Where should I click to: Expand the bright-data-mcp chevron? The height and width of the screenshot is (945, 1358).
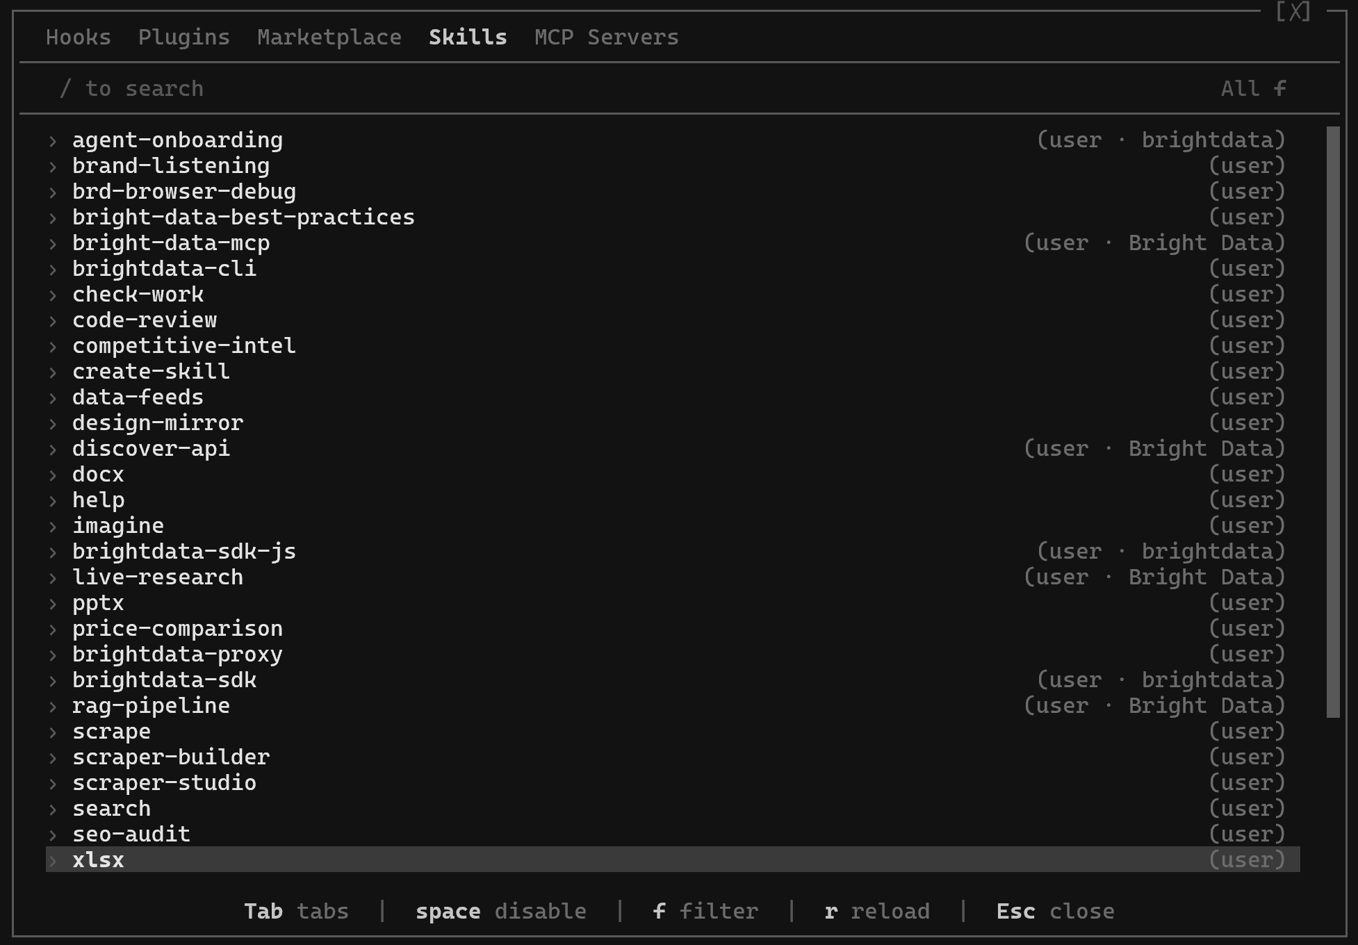pyautogui.click(x=53, y=244)
